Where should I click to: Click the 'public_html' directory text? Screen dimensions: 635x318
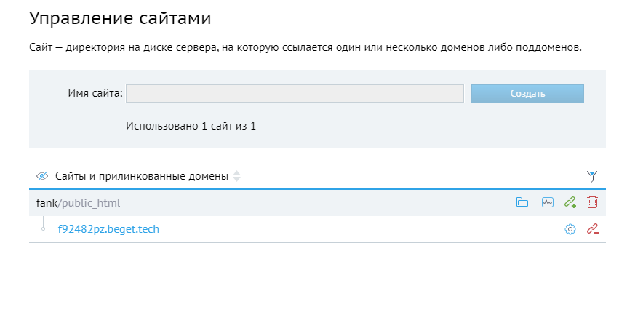[91, 202]
